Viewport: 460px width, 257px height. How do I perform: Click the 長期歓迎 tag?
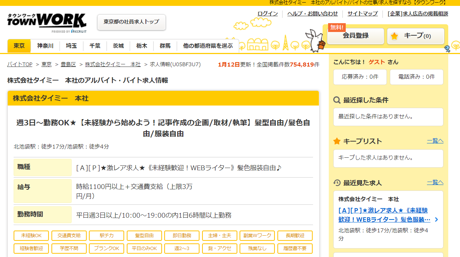[295, 236]
